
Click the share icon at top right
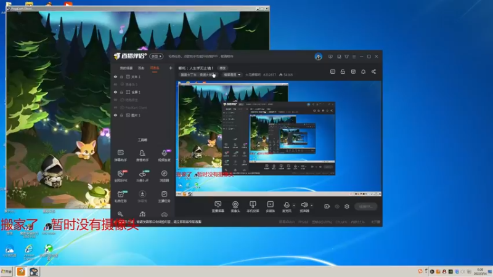(373, 71)
